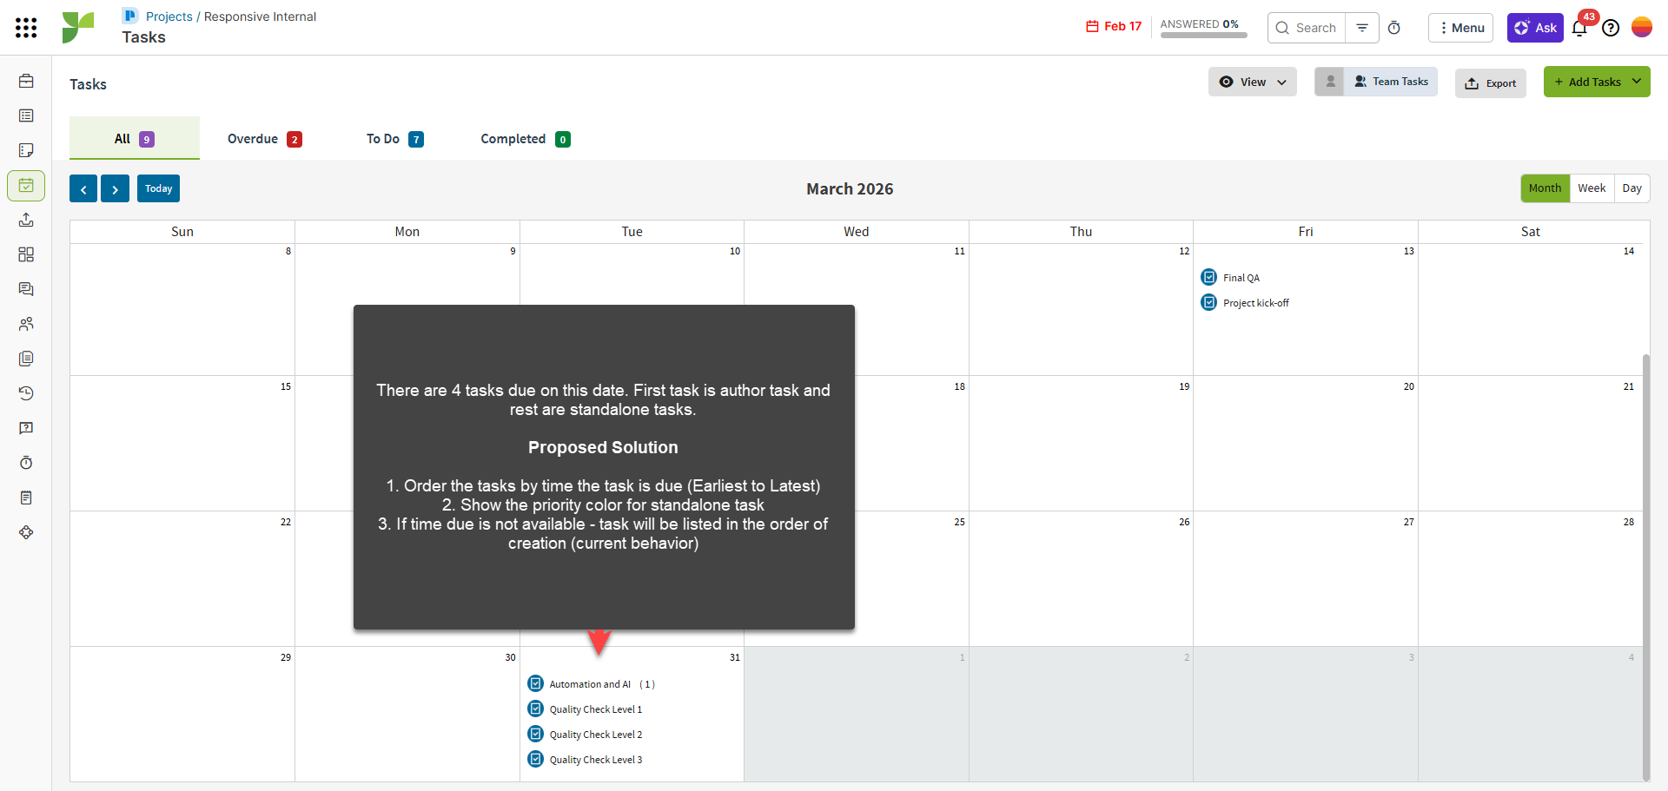Screen dimensions: 1668x791
Task: Switch to the To Do tab
Action: [x=394, y=139]
